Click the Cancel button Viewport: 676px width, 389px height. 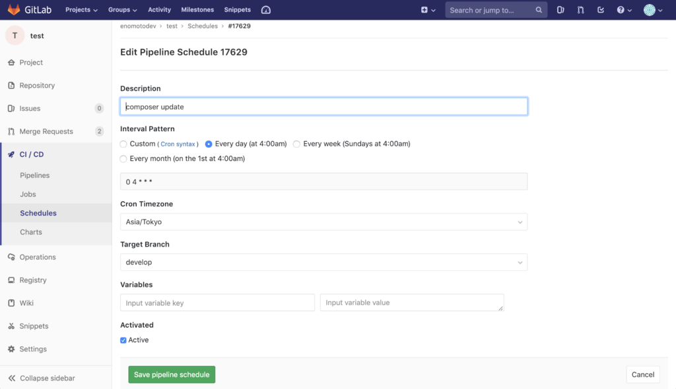point(643,374)
